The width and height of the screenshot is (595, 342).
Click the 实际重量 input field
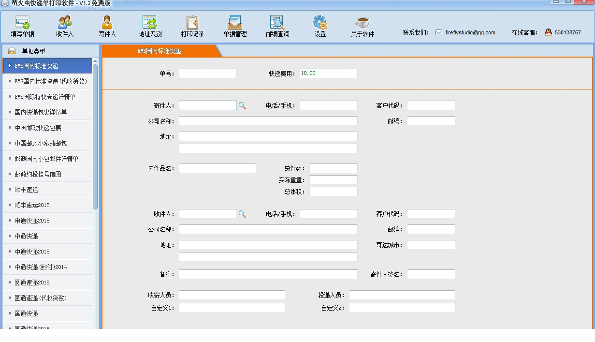pyautogui.click(x=334, y=180)
